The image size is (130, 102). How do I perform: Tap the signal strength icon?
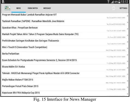[x=112, y=2]
